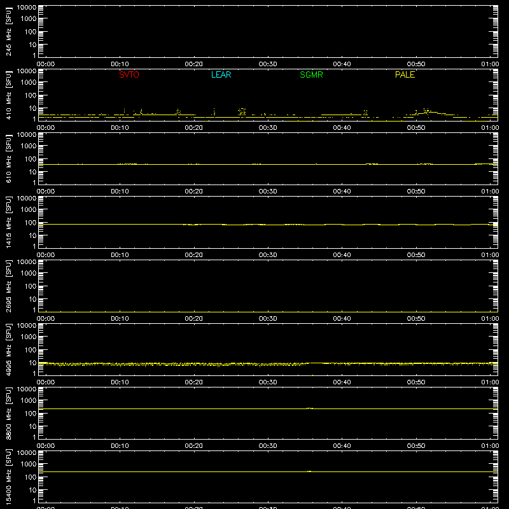This screenshot has width=509, height=509.
Task: Click the 10000 tick label on 15400 MHz panel
Action: (27, 453)
